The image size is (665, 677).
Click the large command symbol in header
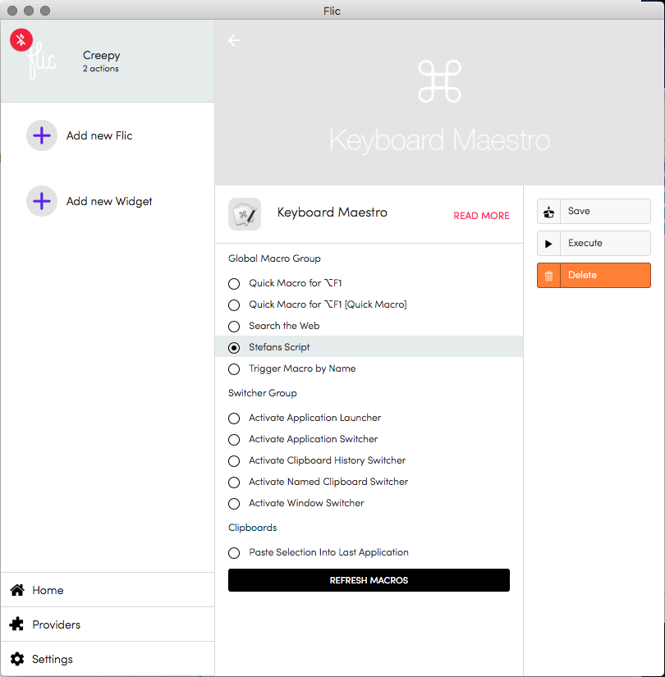[x=440, y=81]
